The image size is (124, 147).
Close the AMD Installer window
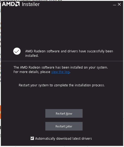coord(119,4)
